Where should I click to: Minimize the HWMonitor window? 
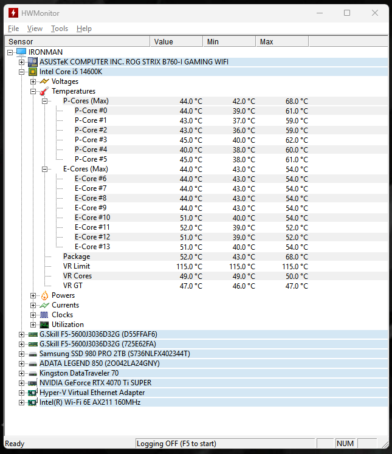click(320, 13)
